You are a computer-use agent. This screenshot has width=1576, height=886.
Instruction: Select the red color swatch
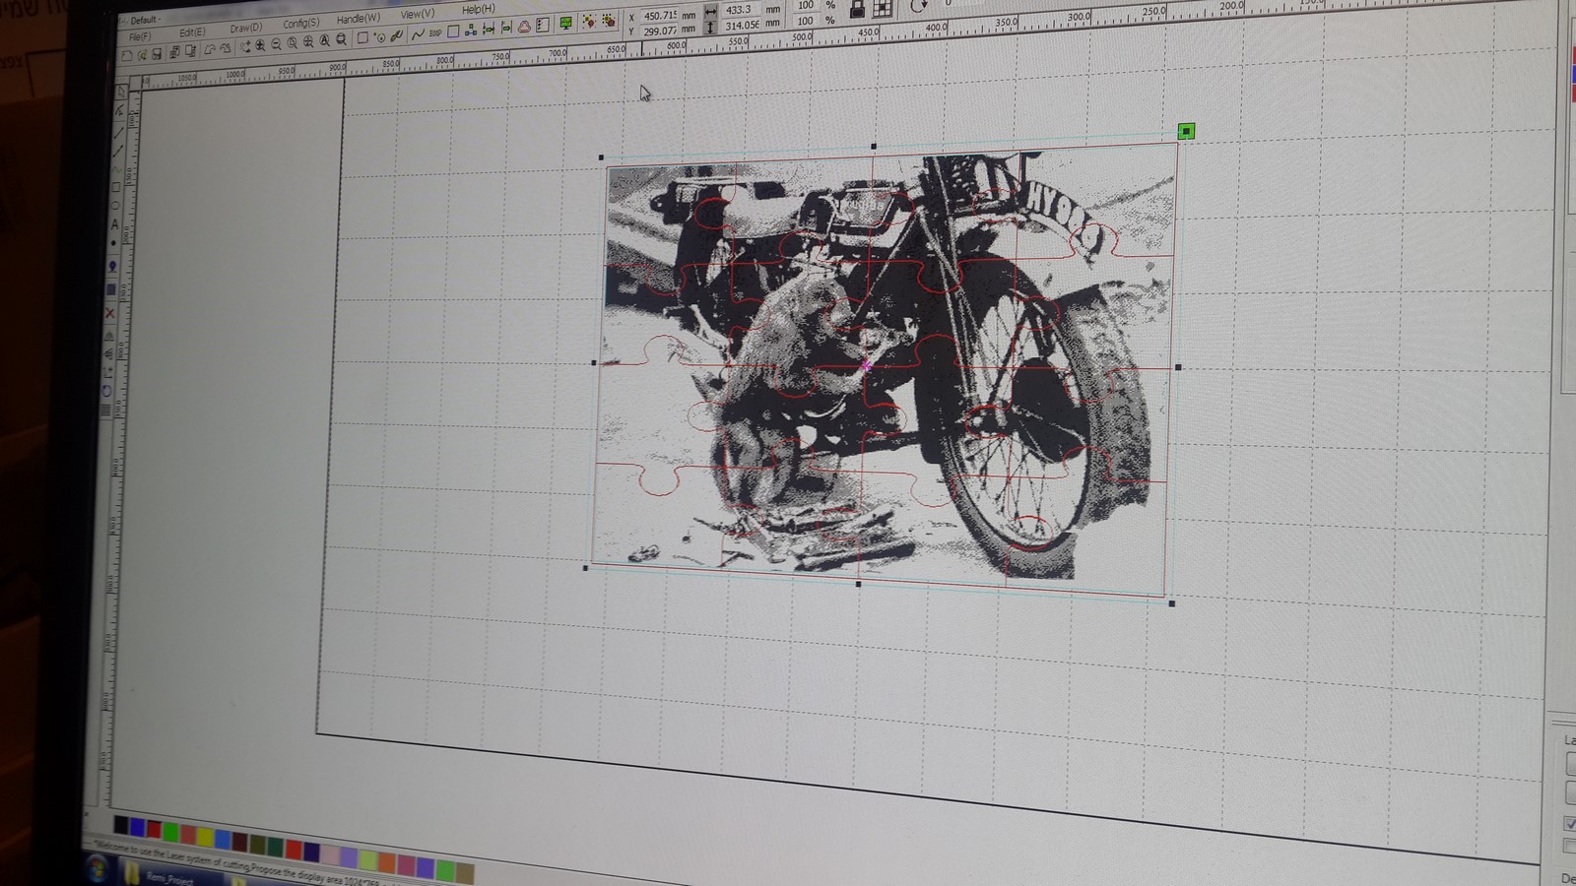tap(152, 828)
